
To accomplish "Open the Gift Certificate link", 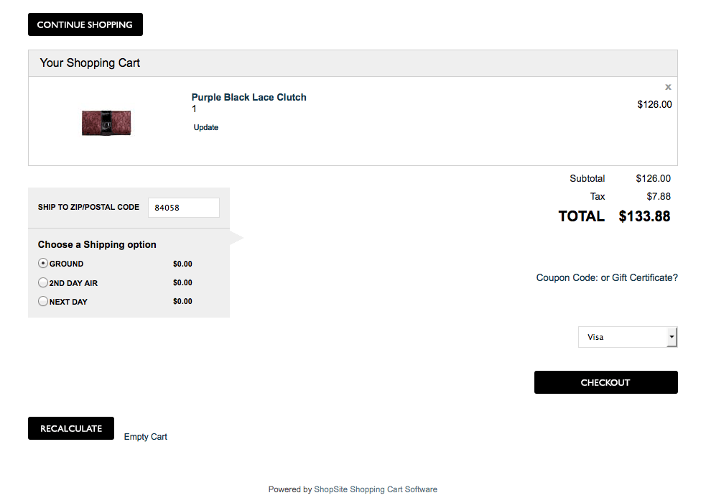I will (x=644, y=278).
